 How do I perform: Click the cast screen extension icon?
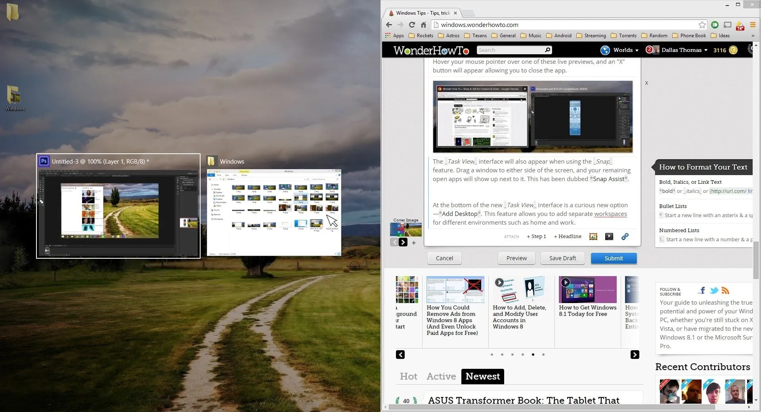point(727,25)
